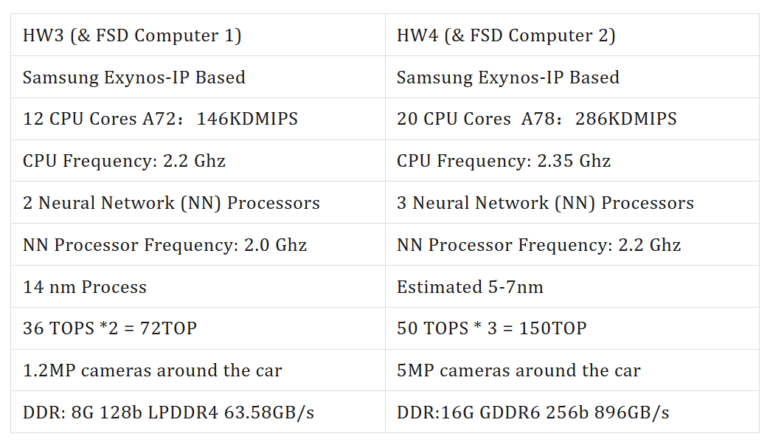Select the 36 TOPS *2 = 72TOP cell
Screen dimensions: 770x445
coord(198,328)
